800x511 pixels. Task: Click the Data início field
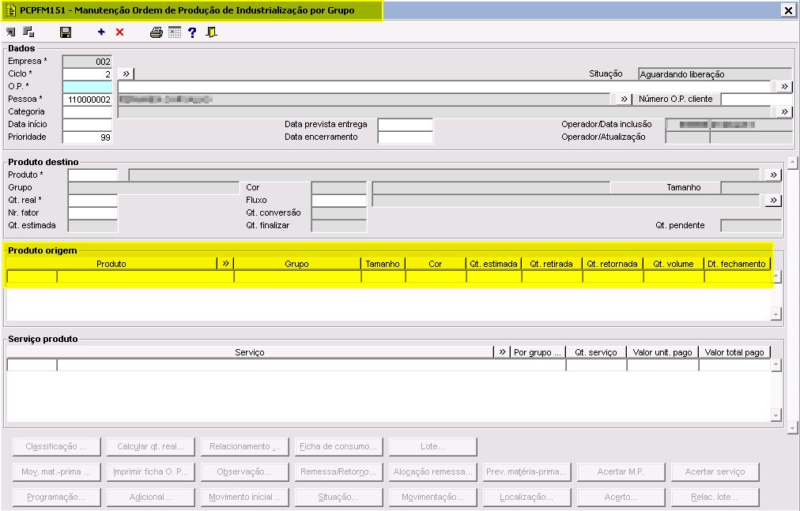tap(87, 125)
